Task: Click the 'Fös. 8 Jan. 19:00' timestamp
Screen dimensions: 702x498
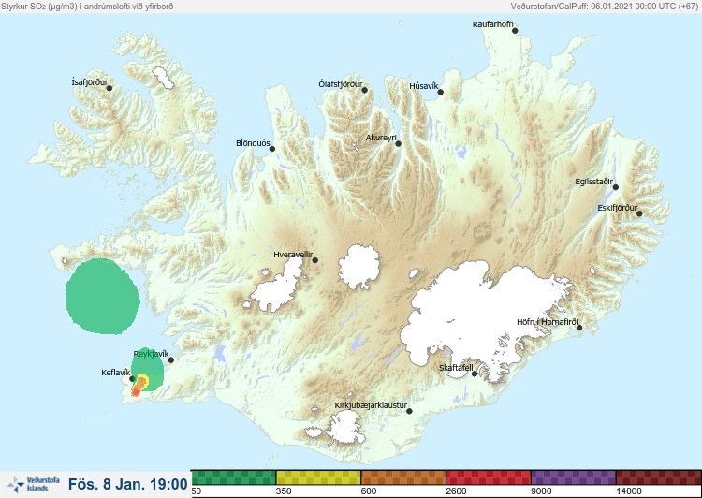Action: [128, 484]
